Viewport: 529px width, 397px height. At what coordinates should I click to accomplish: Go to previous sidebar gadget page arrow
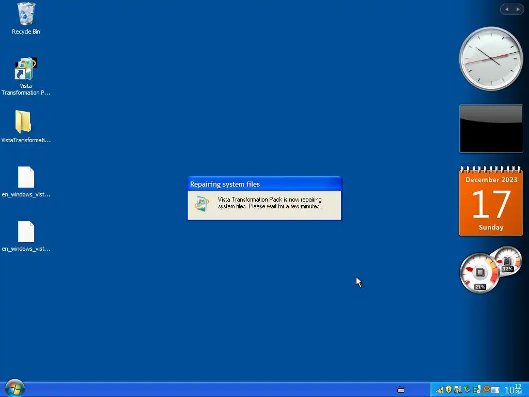[507, 9]
